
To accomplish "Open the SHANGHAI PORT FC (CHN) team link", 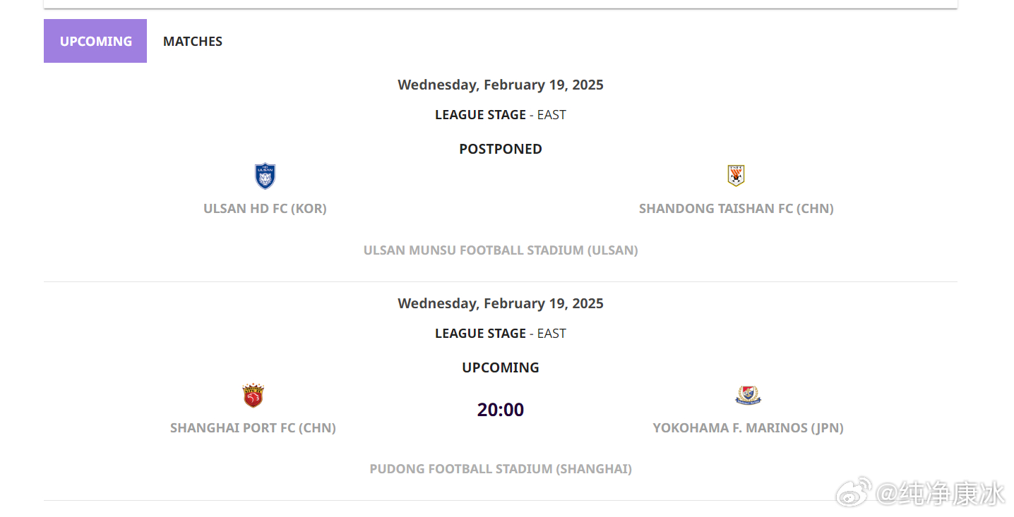I will pyautogui.click(x=253, y=428).
